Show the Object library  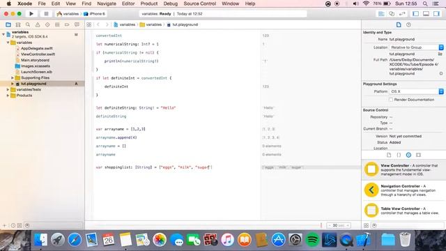point(408,155)
